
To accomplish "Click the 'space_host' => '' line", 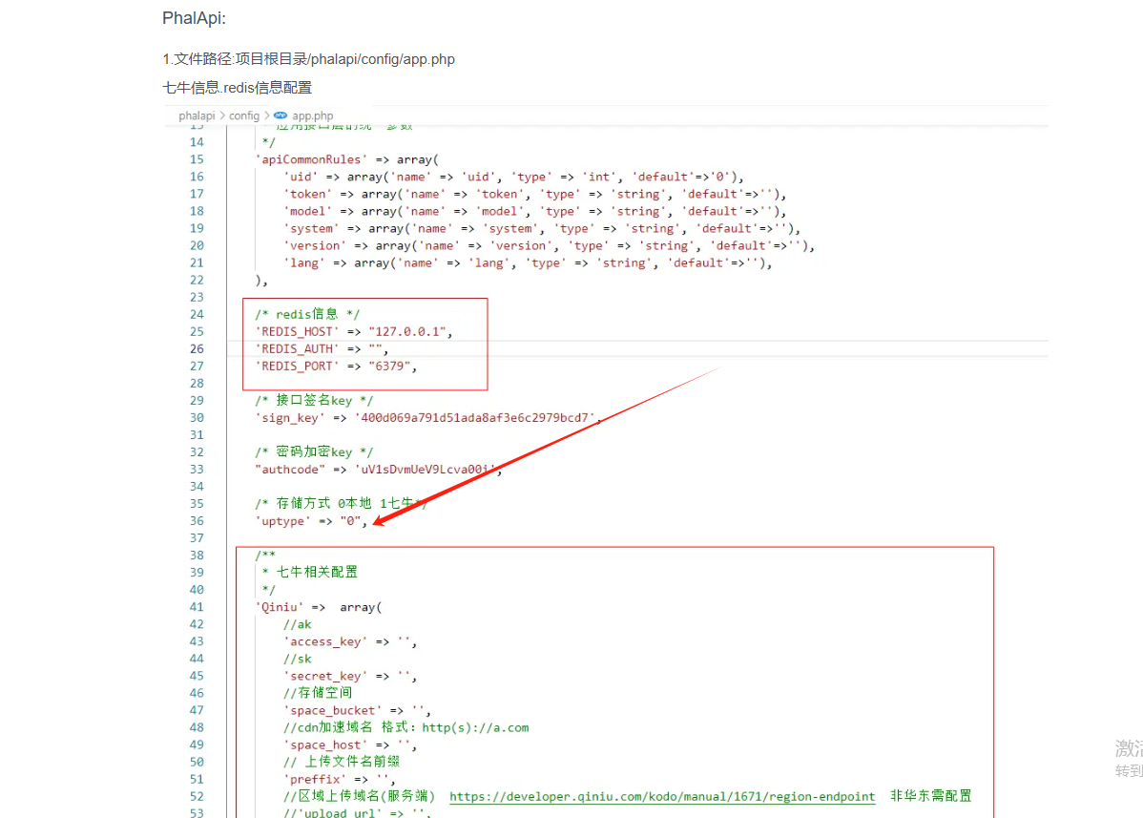I will click(x=350, y=745).
